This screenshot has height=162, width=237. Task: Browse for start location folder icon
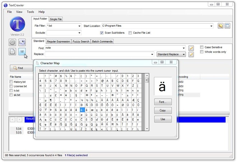point(220,26)
